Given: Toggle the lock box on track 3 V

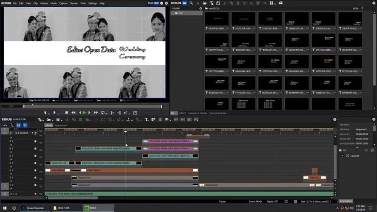Looking at the screenshot, I should coord(35,170).
